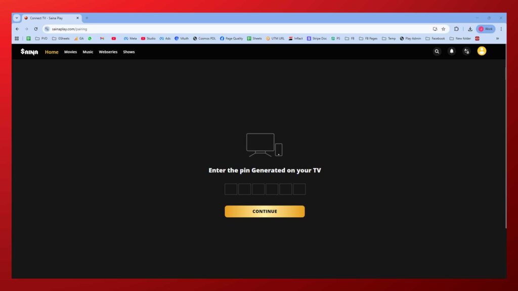Click the install app icon in address bar
This screenshot has height=291, width=518.
point(435,29)
